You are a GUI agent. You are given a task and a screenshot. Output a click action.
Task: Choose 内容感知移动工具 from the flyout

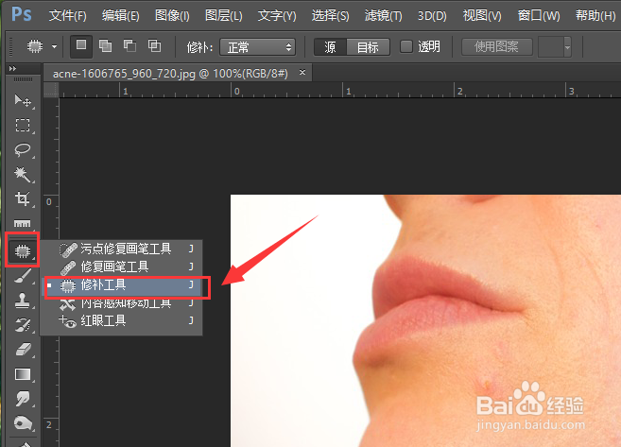pyautogui.click(x=121, y=303)
